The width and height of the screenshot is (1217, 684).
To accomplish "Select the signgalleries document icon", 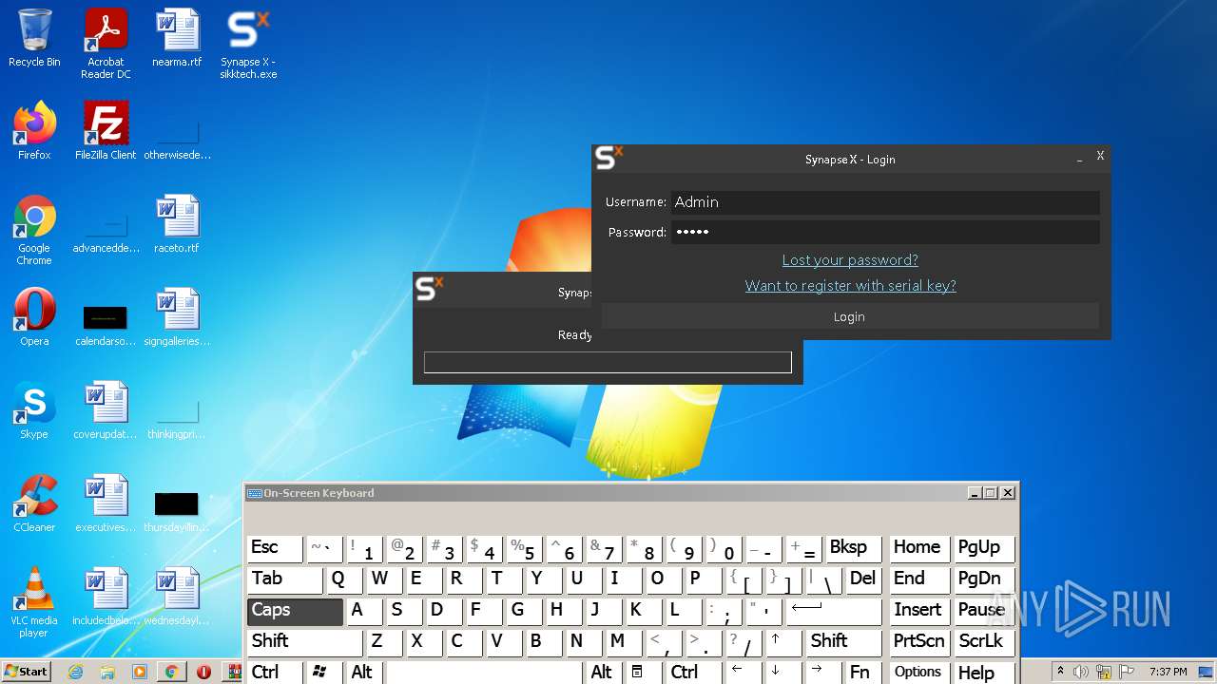I will pyautogui.click(x=177, y=317).
